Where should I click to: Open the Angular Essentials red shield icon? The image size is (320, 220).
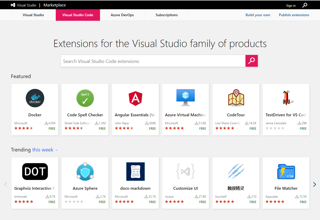coord(135,99)
